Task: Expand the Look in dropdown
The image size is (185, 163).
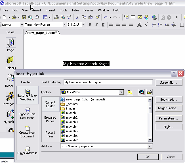Action: (121, 92)
